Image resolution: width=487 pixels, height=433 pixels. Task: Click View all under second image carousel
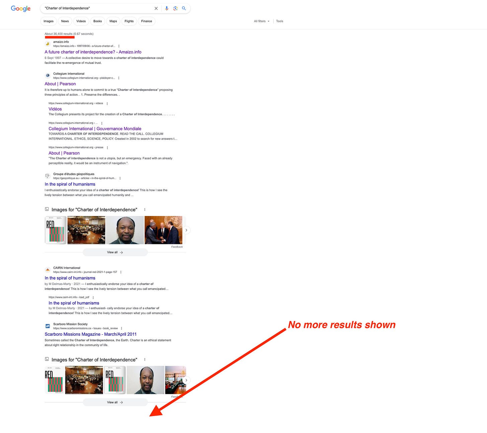pyautogui.click(x=115, y=402)
